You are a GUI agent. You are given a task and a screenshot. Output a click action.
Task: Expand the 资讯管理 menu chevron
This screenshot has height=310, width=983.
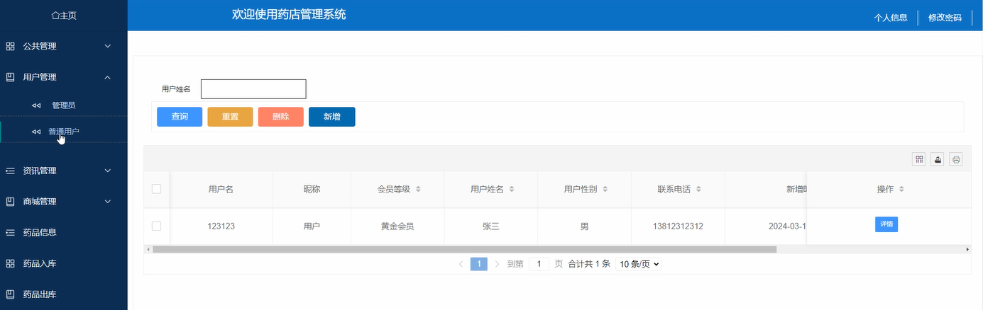coord(108,171)
